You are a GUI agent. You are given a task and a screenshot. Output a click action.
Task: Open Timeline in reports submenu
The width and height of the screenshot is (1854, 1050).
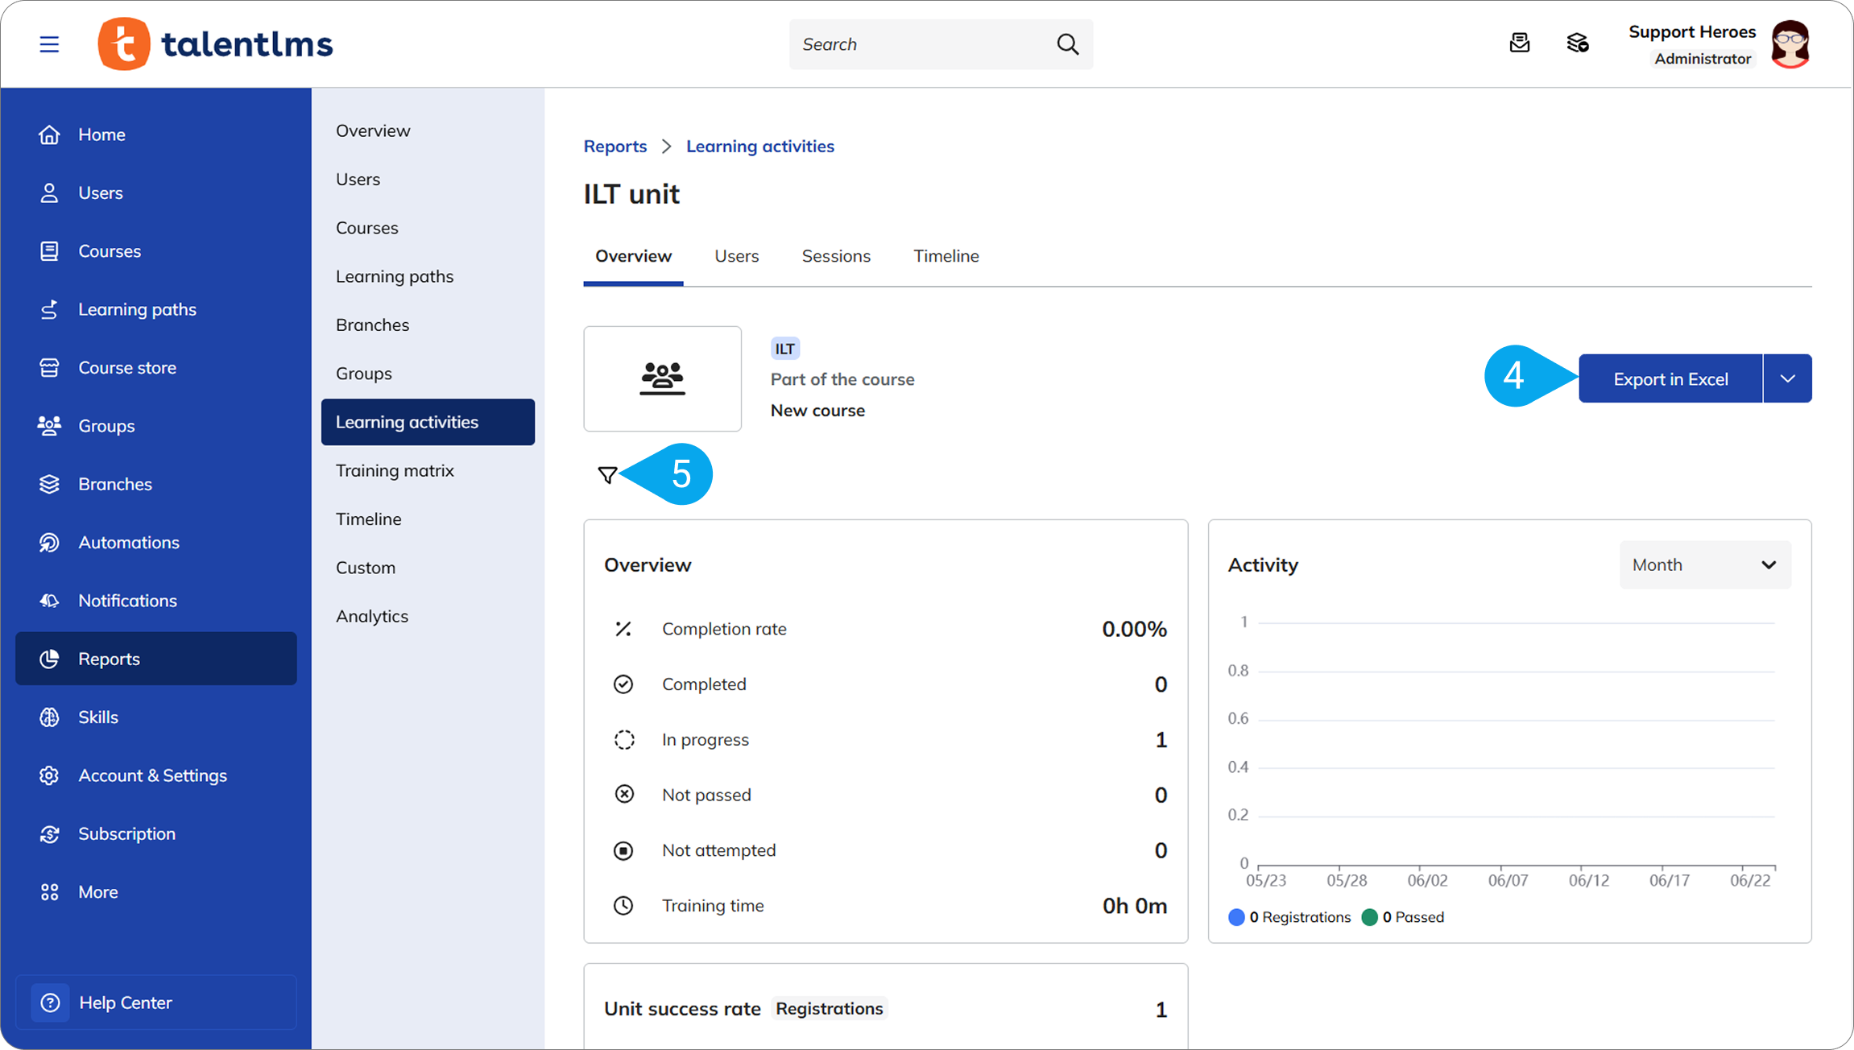click(x=368, y=519)
